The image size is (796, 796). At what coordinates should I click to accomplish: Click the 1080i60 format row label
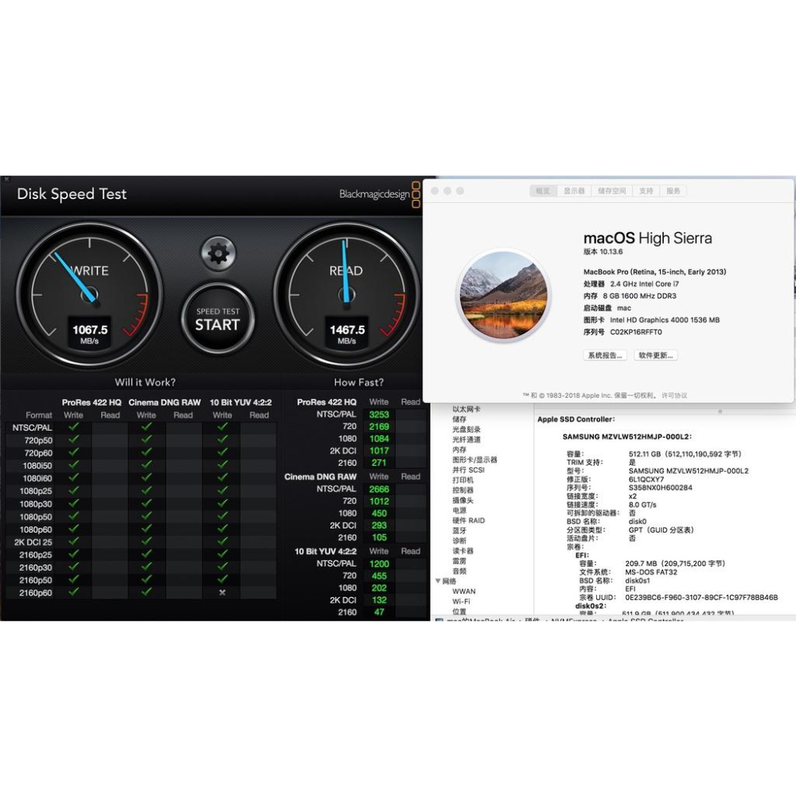[37, 478]
